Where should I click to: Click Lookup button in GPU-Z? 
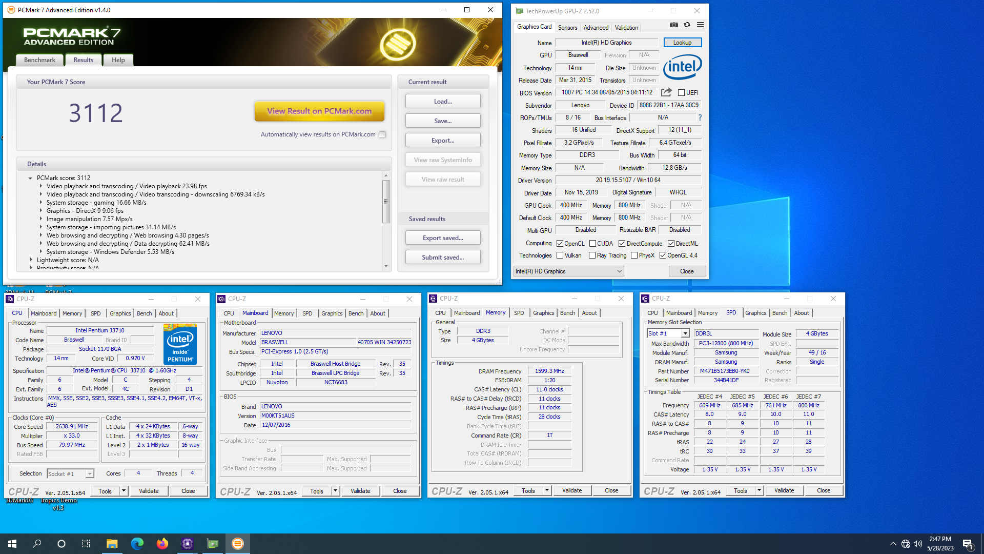coord(682,43)
